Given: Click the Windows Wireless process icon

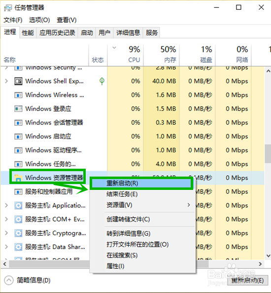Looking at the screenshot, I should [x=18, y=95].
